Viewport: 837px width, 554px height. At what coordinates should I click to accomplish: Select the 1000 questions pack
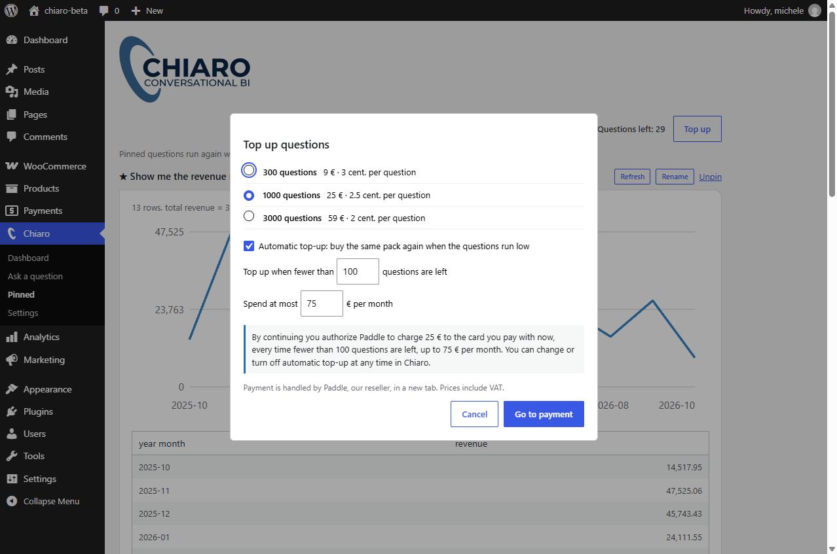click(x=249, y=195)
